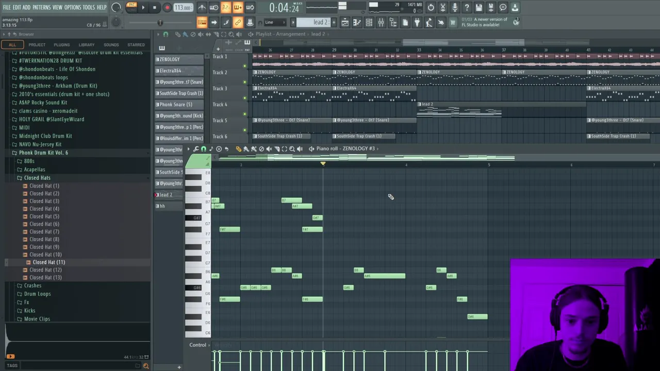The width and height of the screenshot is (660, 371).
Task: Open the shopping cart content library icon
Action: 453,22
